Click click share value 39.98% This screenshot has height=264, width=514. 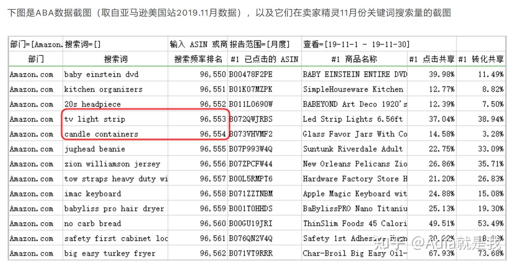[x=442, y=74]
